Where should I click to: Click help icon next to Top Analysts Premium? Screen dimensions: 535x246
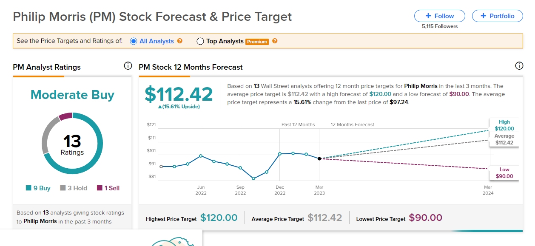[275, 41]
